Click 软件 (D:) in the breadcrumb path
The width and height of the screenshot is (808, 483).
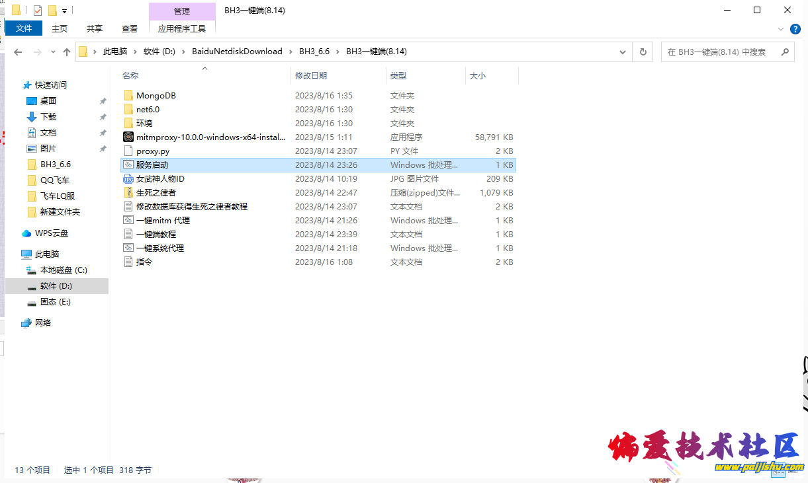pyautogui.click(x=159, y=52)
